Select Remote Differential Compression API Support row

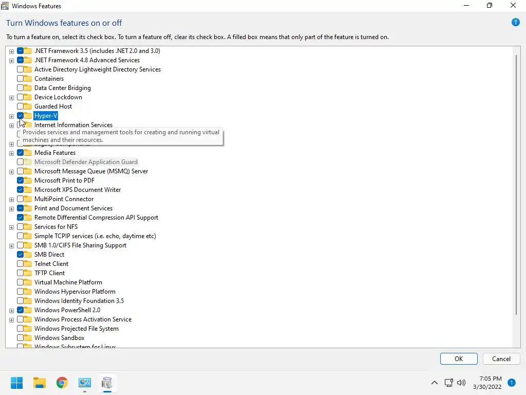click(96, 218)
